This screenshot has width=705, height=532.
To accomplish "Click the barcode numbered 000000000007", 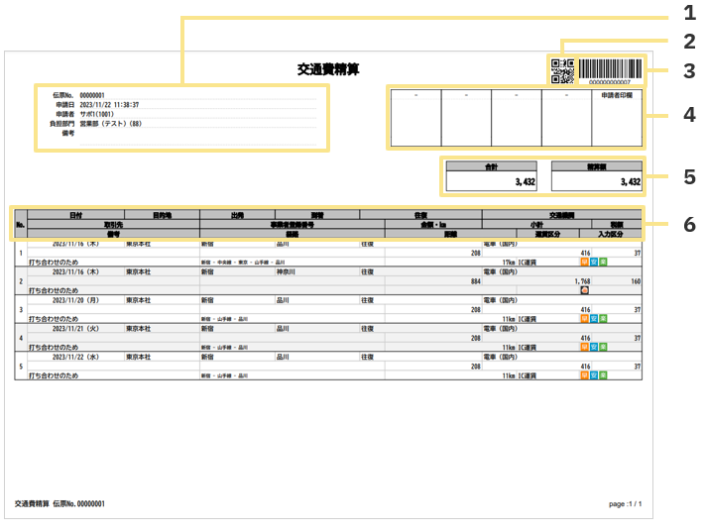I will (x=610, y=68).
